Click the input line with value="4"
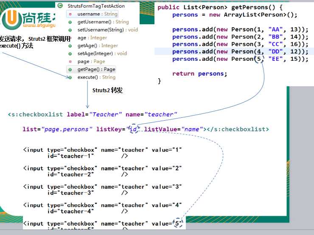 click(102, 205)
